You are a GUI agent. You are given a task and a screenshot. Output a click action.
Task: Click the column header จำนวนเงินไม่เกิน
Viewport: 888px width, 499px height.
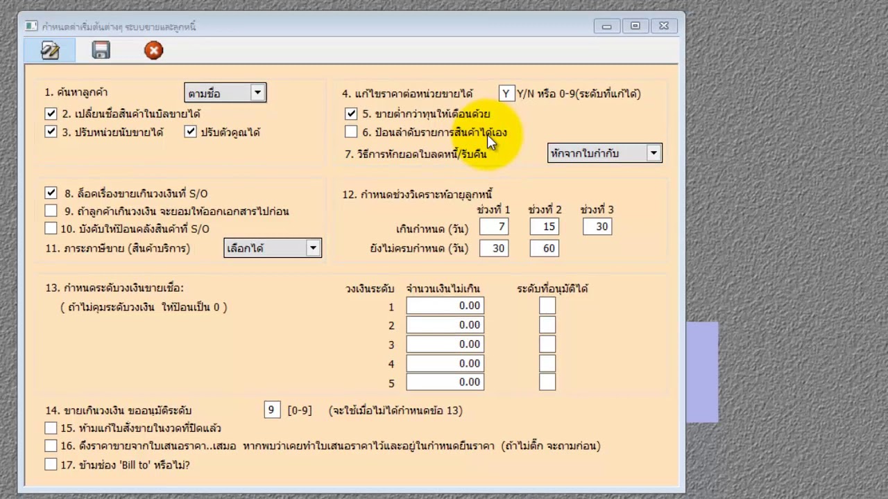tap(443, 288)
